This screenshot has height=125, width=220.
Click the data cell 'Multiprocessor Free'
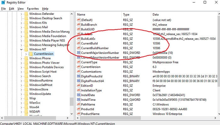165,62
